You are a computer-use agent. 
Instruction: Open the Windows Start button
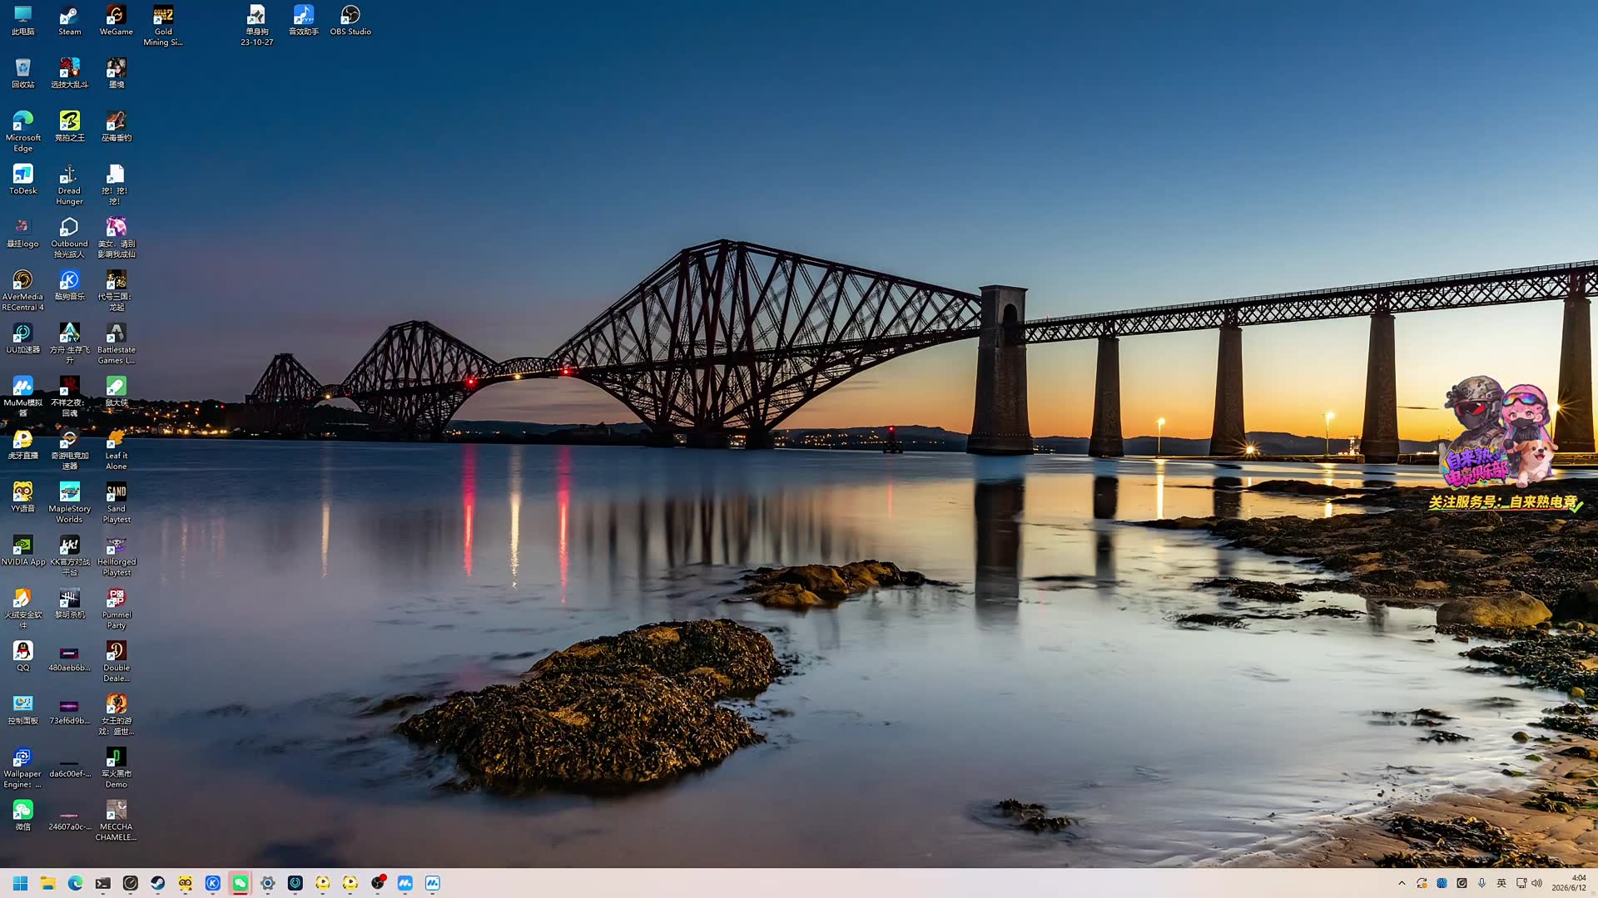[20, 883]
